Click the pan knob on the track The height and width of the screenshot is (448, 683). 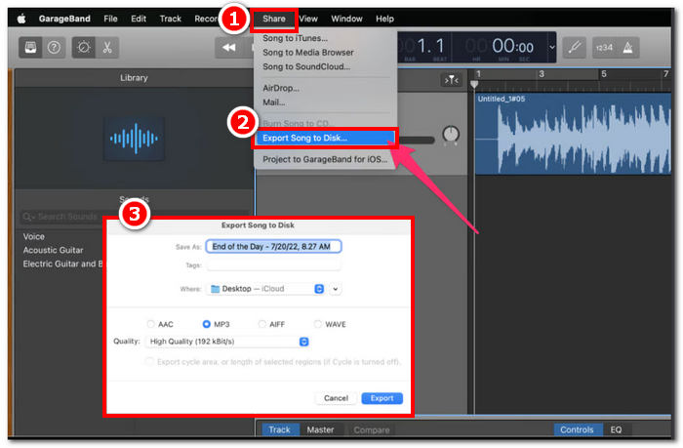click(451, 135)
